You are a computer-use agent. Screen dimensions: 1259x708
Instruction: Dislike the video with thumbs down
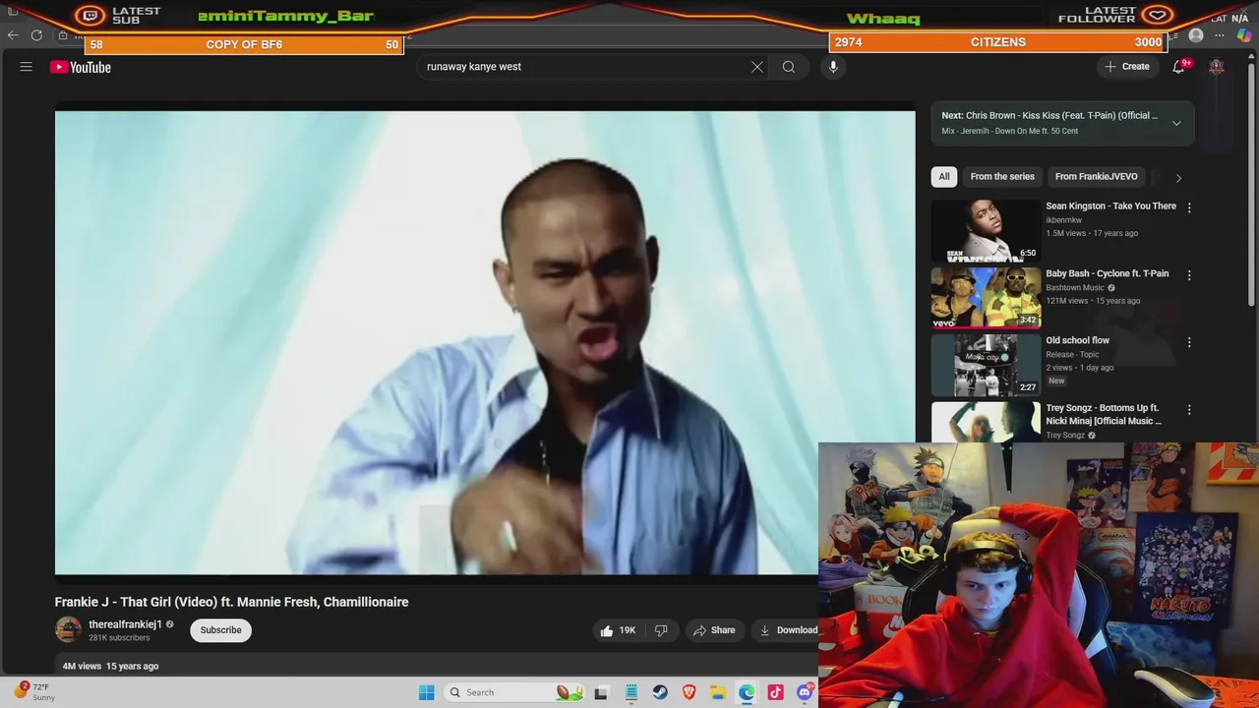click(x=661, y=630)
